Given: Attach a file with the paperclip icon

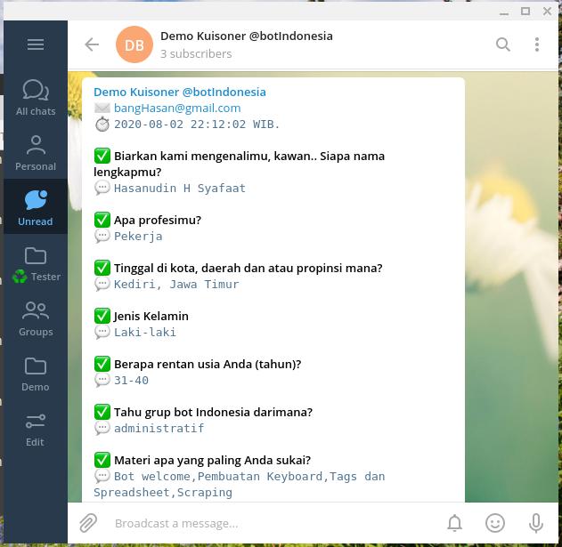Looking at the screenshot, I should point(88,523).
